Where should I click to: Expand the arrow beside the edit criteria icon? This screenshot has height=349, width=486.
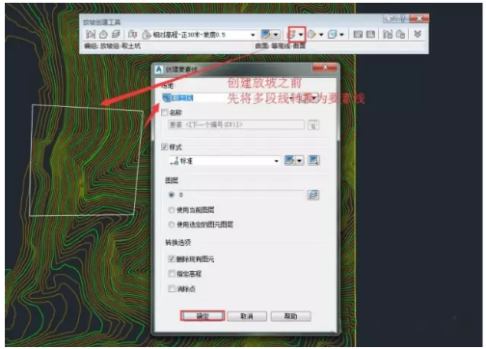(276, 35)
